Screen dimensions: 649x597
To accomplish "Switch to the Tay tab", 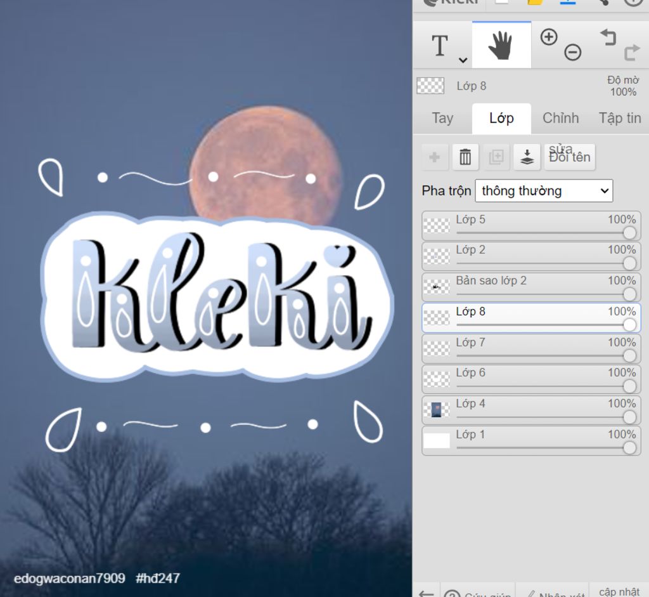I will (x=442, y=119).
